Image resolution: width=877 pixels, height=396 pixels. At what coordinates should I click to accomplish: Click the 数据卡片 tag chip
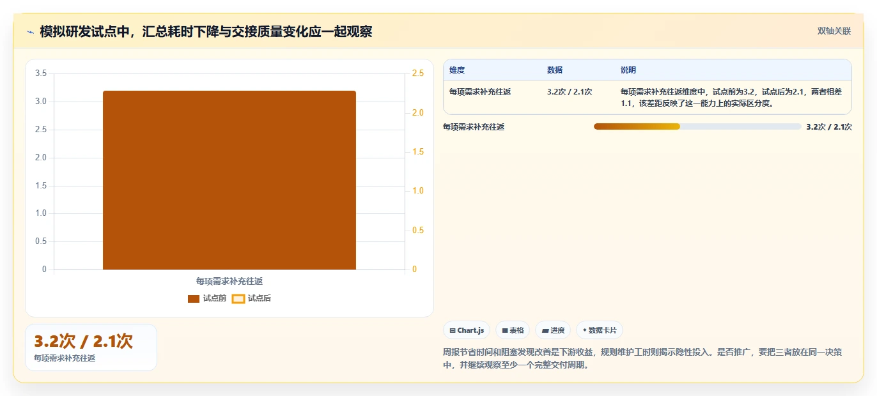pyautogui.click(x=599, y=330)
